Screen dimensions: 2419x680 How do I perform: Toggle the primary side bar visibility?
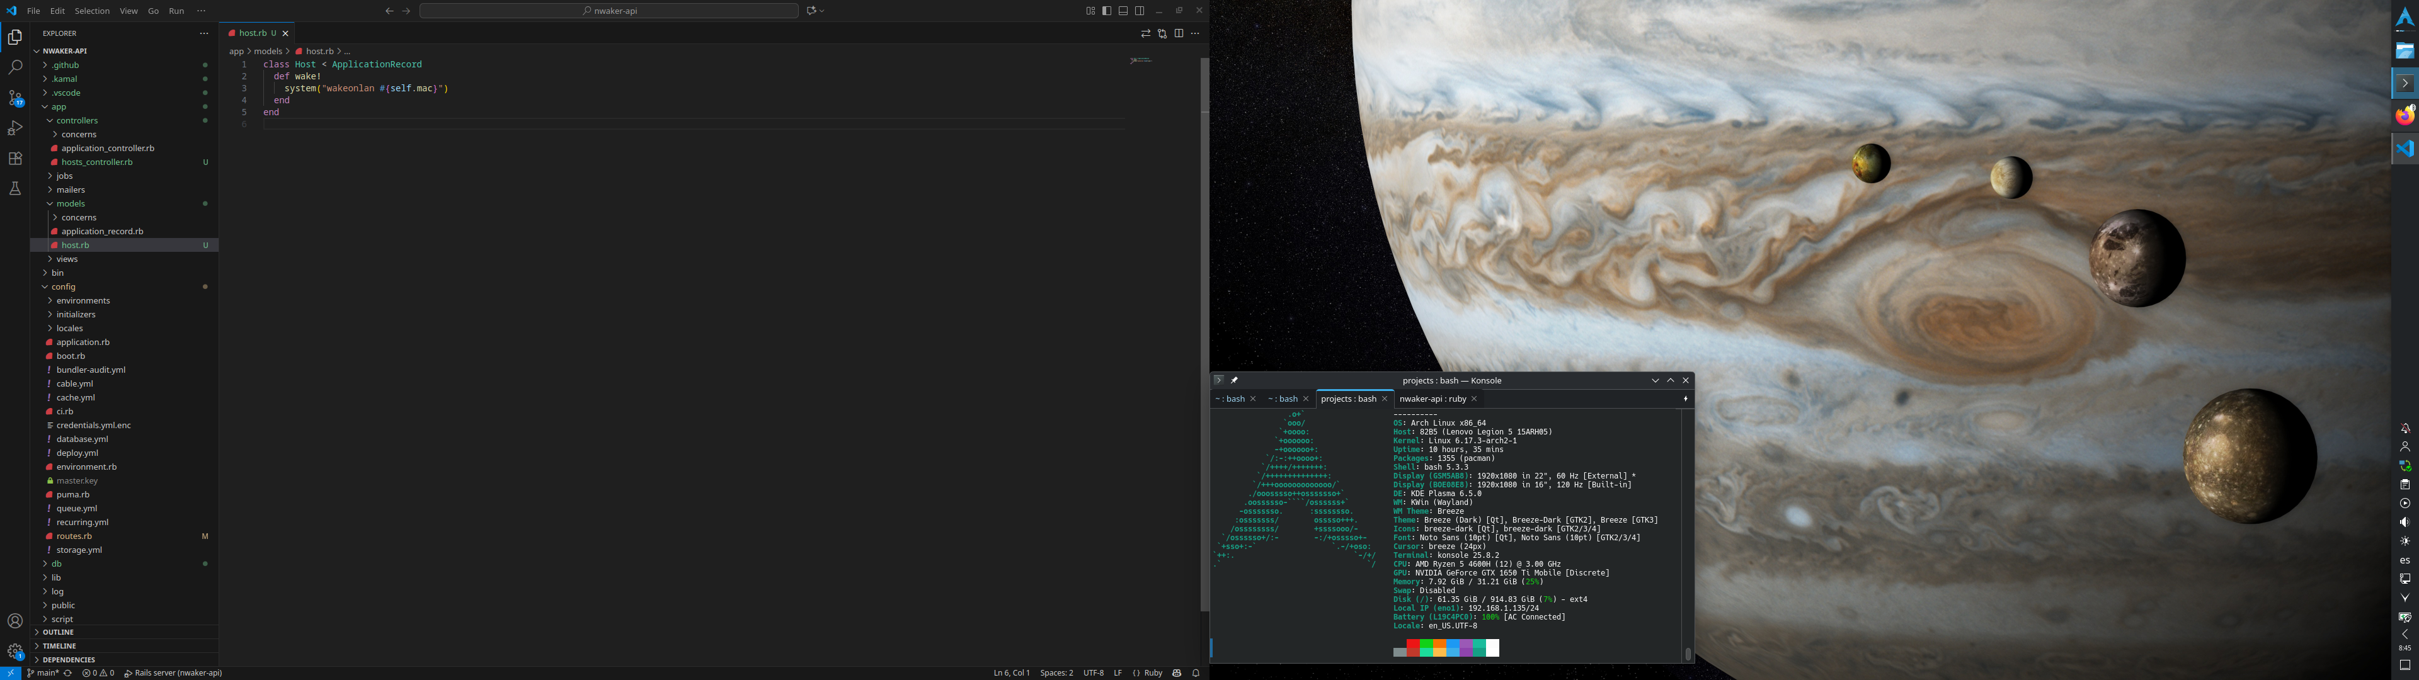click(1106, 11)
